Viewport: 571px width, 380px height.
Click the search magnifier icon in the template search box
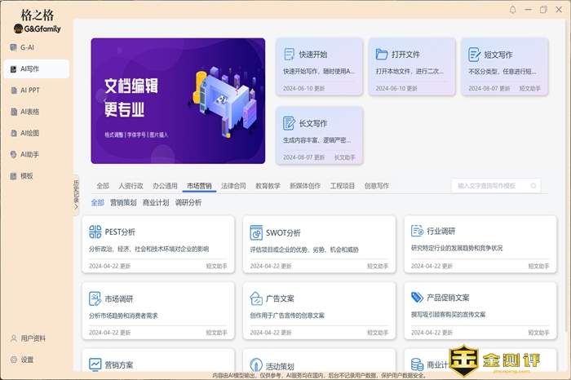coord(533,186)
